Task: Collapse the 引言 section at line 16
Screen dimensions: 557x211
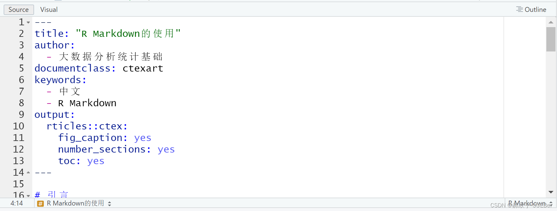Action: click(x=28, y=194)
